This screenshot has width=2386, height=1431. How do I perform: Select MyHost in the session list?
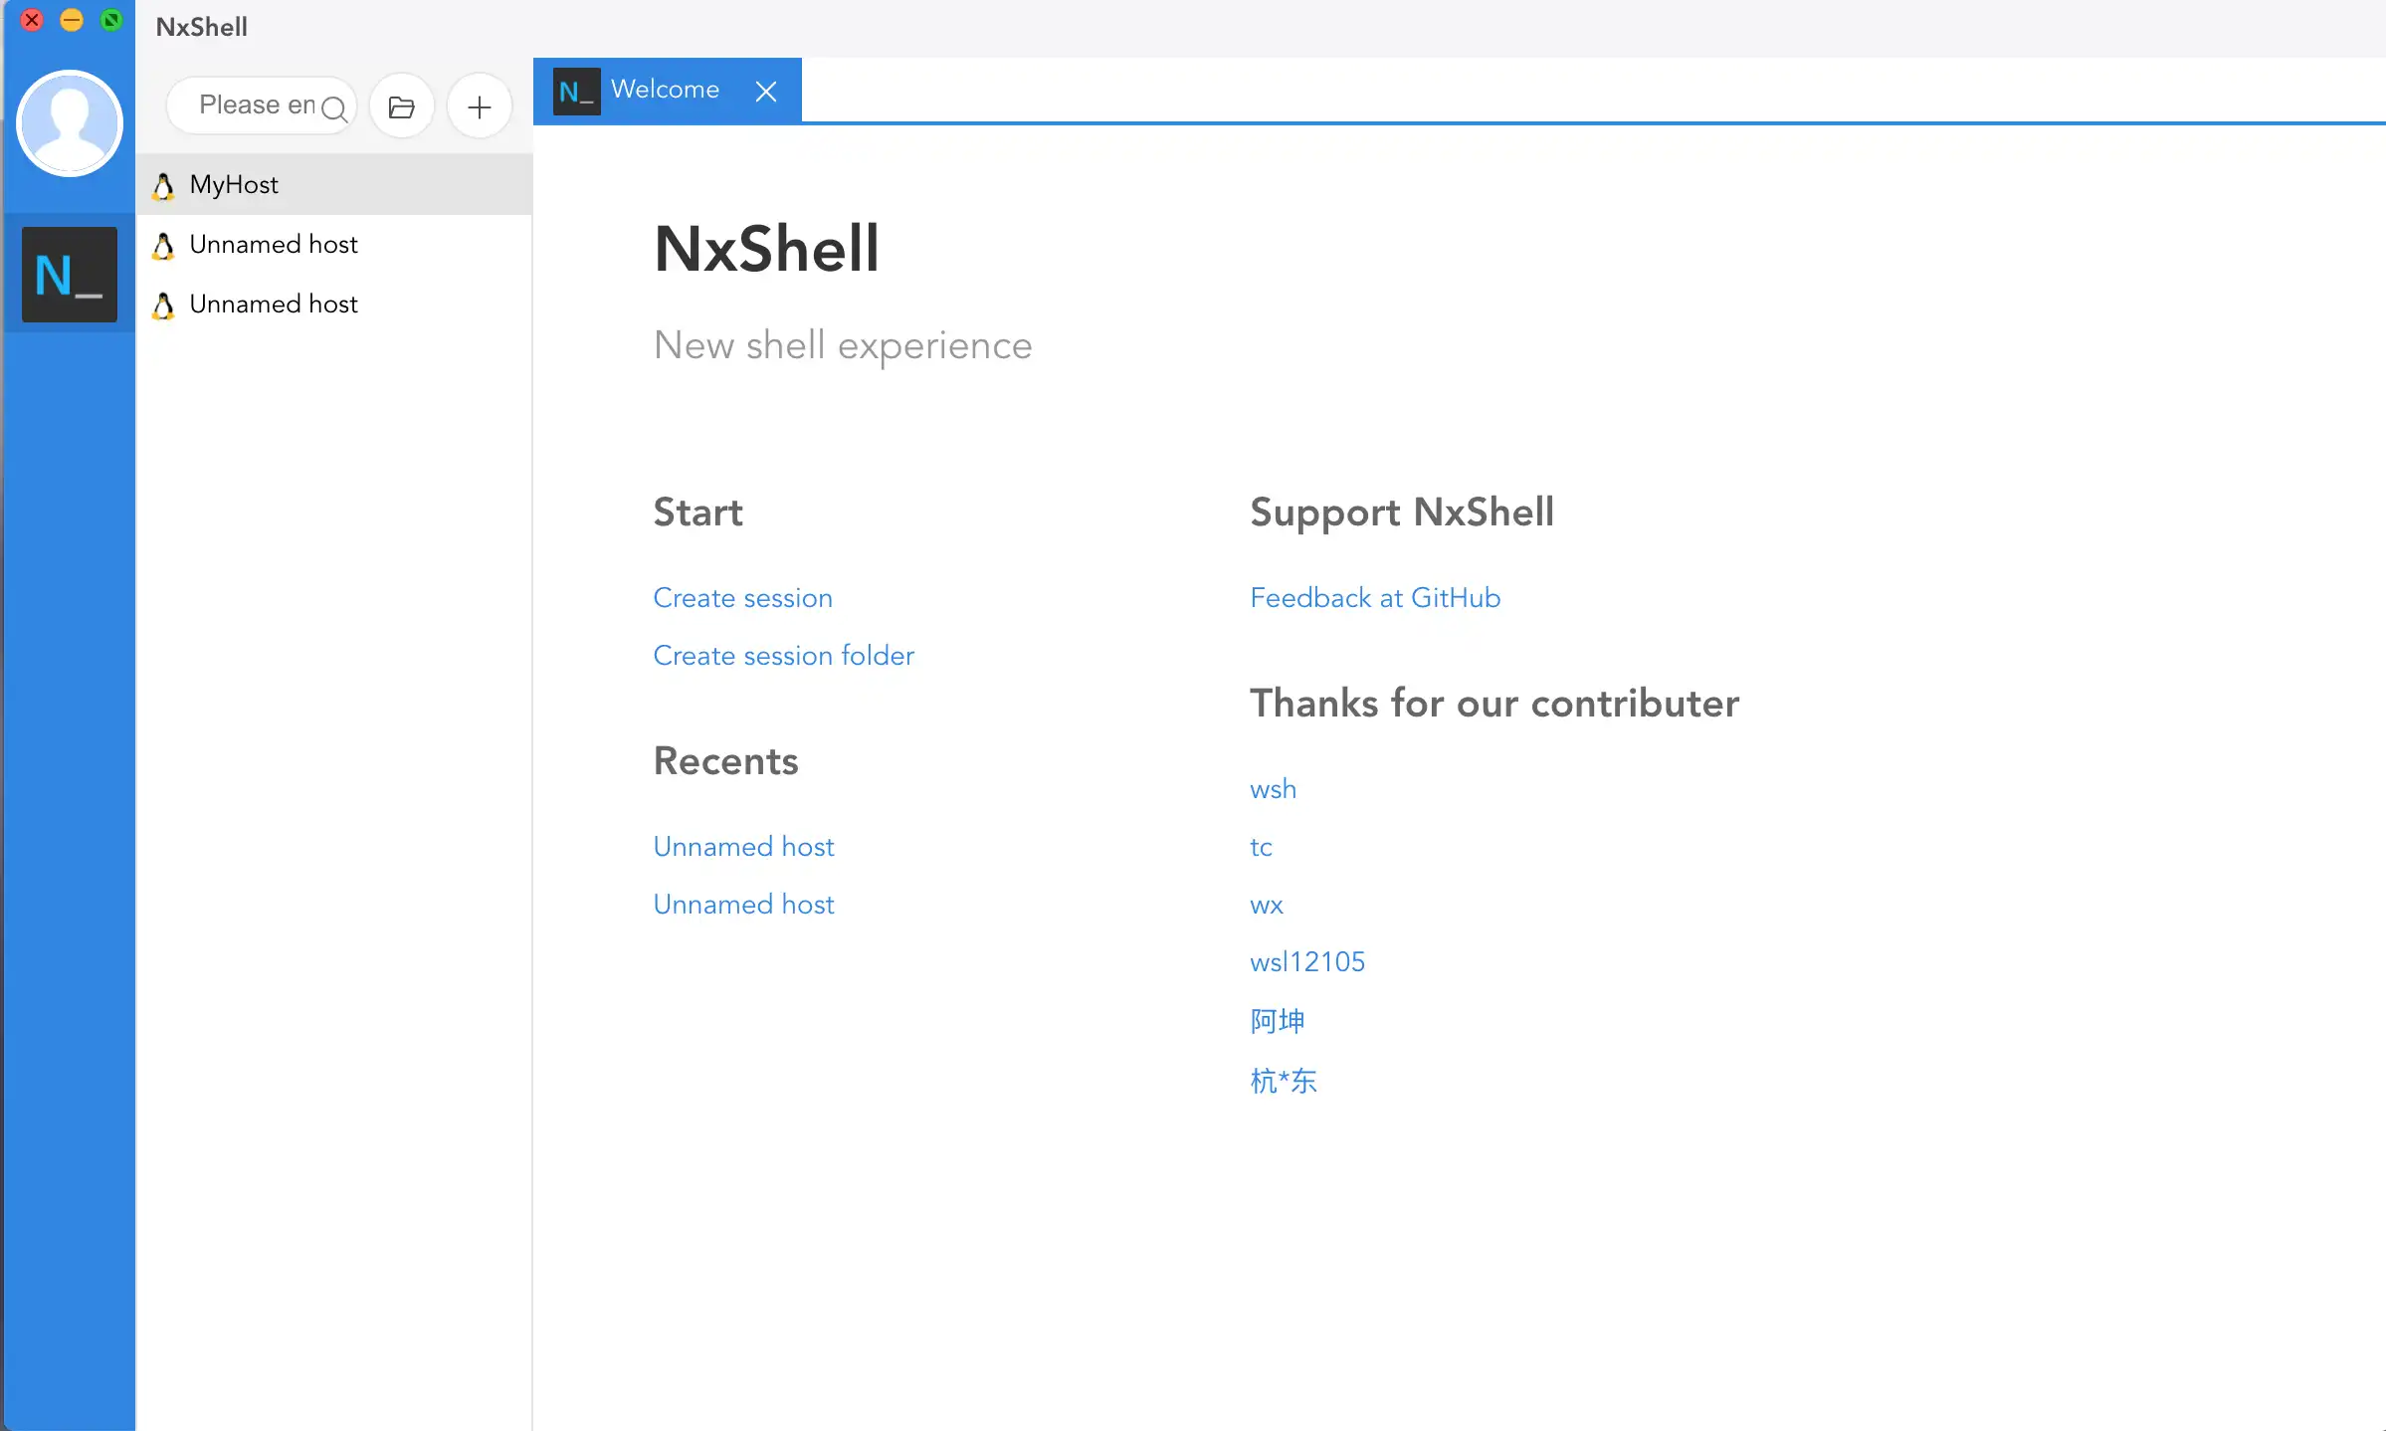tap(235, 185)
